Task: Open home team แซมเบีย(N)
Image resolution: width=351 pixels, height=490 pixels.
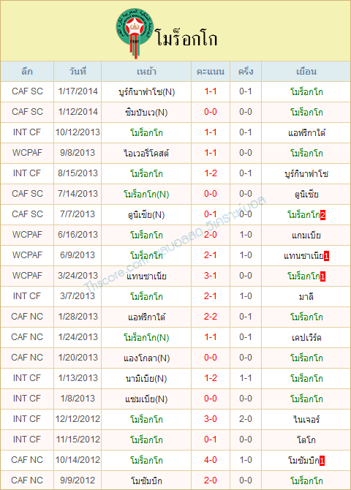Action: (x=146, y=399)
